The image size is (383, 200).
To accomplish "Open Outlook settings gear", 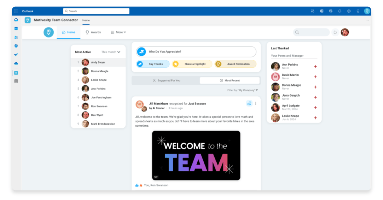I will (349, 11).
